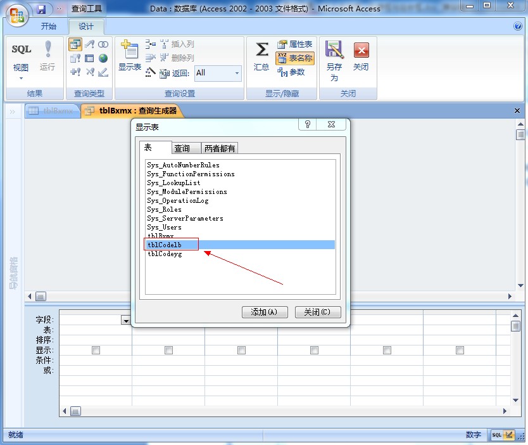Select the tblBxmx 查询生成器 tab
Viewport: 528px width, 445px height.
pos(132,110)
